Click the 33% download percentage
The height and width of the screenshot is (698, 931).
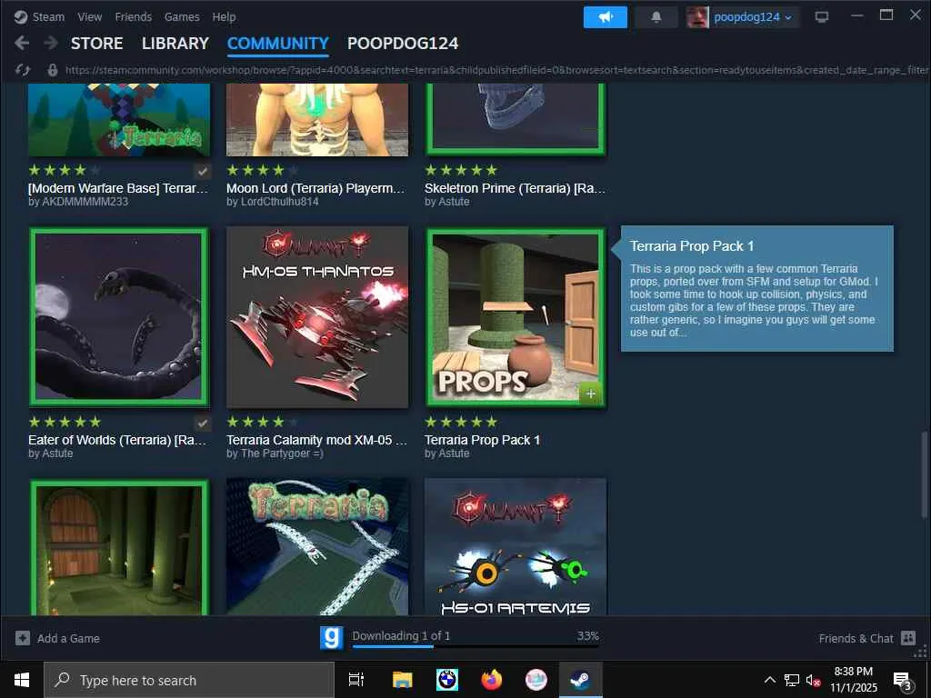[x=587, y=635]
